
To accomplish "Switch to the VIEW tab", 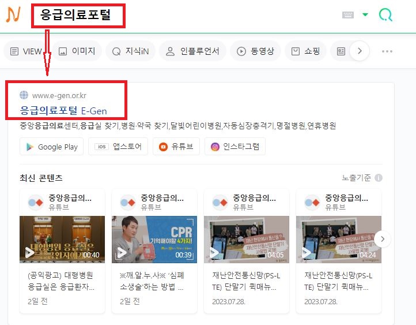I will pyautogui.click(x=27, y=51).
